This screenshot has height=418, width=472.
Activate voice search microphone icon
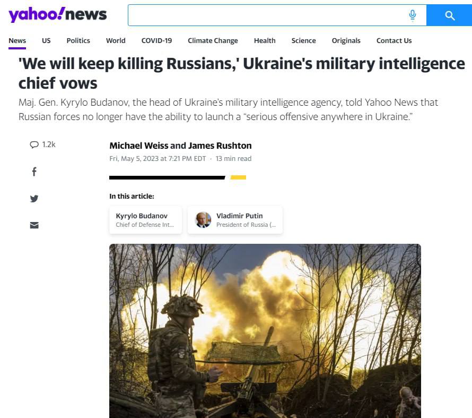tap(413, 15)
